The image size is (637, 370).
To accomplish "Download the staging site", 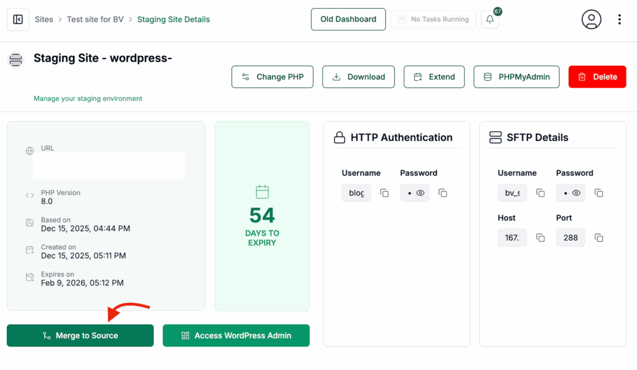I will click(x=358, y=76).
